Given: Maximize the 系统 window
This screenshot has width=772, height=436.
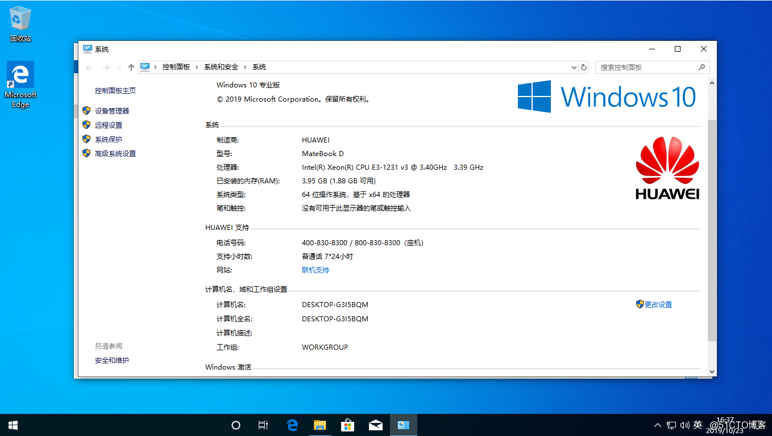Looking at the screenshot, I should click(x=678, y=49).
